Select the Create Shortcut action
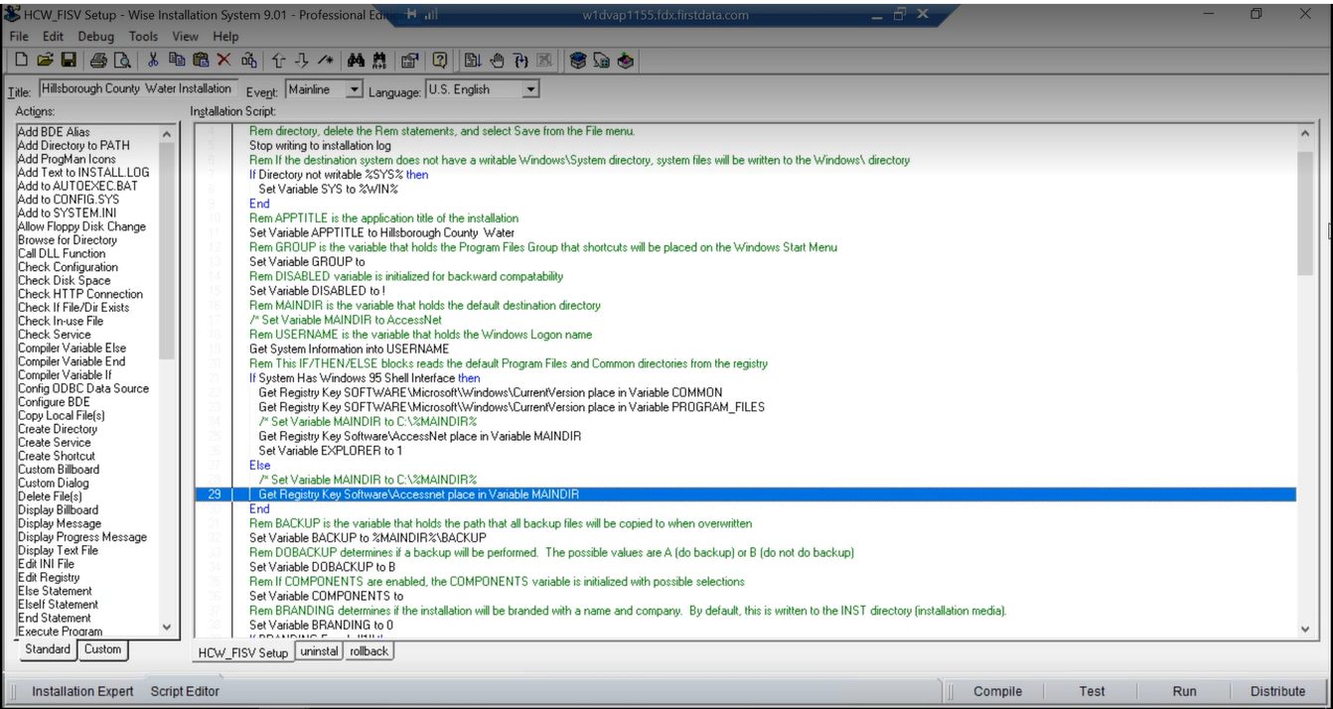This screenshot has height=709, width=1333. click(56, 456)
